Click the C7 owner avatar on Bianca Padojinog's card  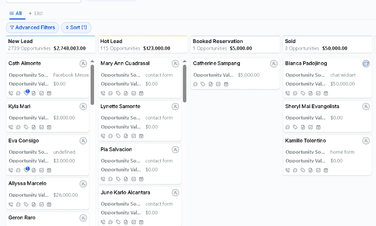[366, 64]
